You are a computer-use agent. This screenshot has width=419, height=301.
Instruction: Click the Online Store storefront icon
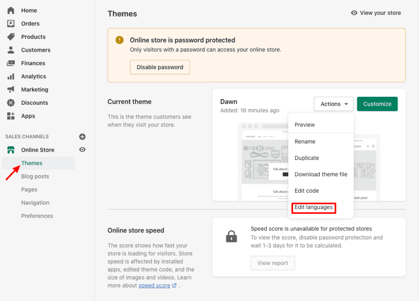click(x=11, y=150)
